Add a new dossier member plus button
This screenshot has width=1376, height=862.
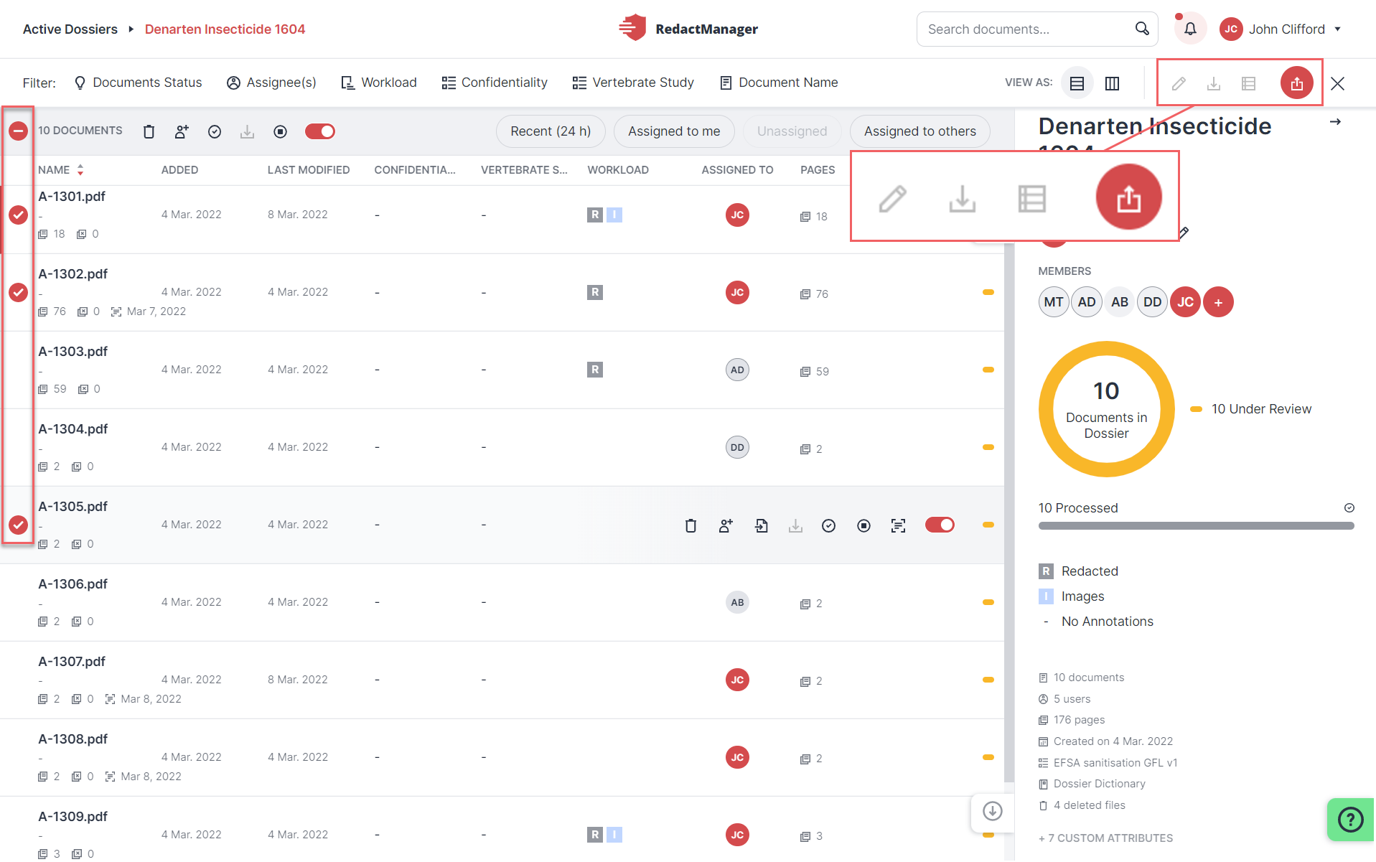pos(1218,302)
